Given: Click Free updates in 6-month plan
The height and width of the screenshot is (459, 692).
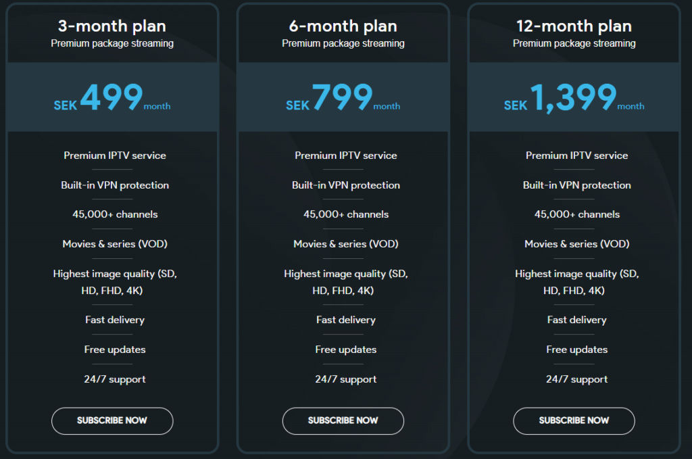Looking at the screenshot, I should coord(346,349).
